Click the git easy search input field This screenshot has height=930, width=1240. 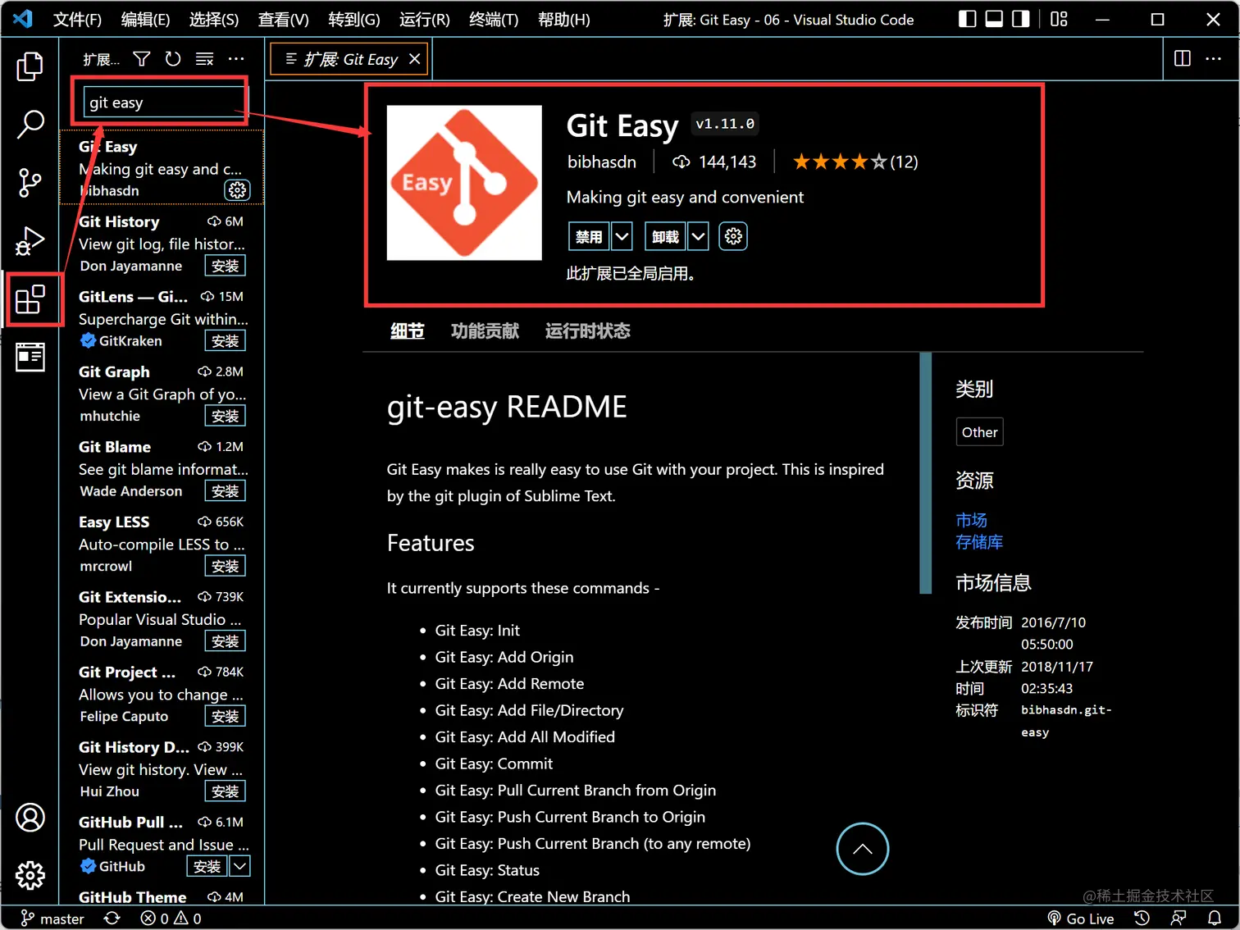click(161, 102)
